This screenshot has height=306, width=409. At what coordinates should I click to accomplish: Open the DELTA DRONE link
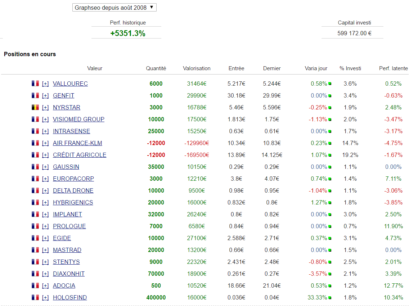pyautogui.click(x=73, y=191)
